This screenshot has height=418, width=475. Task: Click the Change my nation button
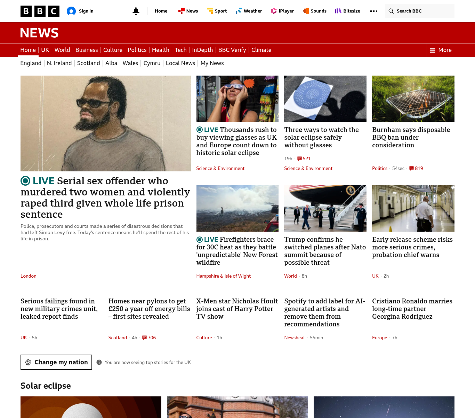click(x=56, y=362)
